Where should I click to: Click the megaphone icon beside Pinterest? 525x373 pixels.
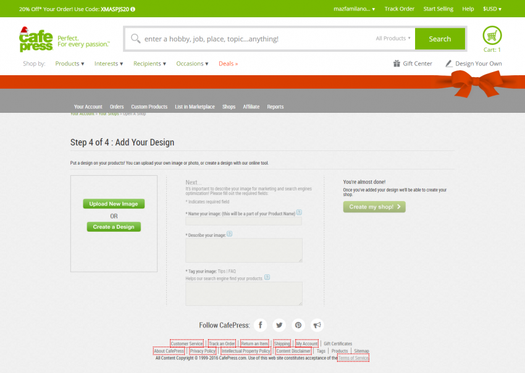[x=317, y=325]
